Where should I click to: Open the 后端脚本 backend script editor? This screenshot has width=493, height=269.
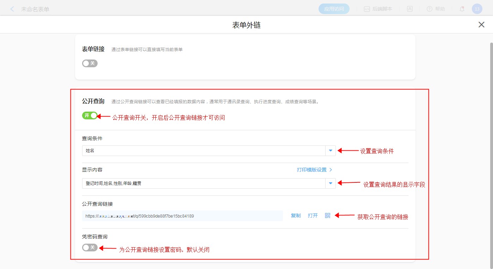378,9
